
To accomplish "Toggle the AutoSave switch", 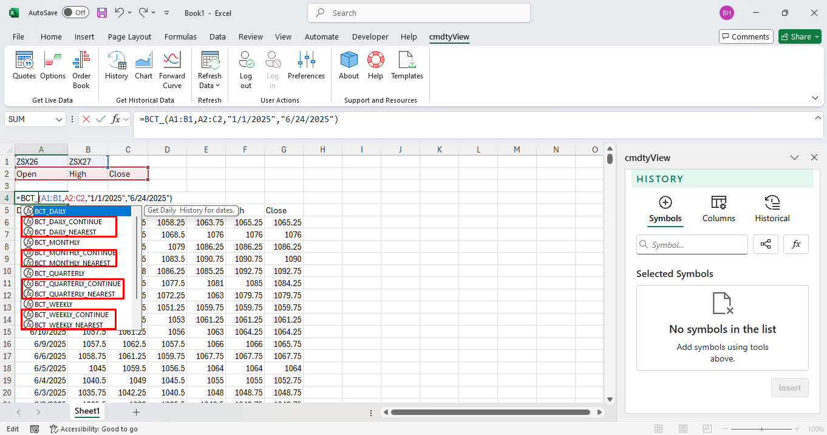I will pyautogui.click(x=75, y=13).
